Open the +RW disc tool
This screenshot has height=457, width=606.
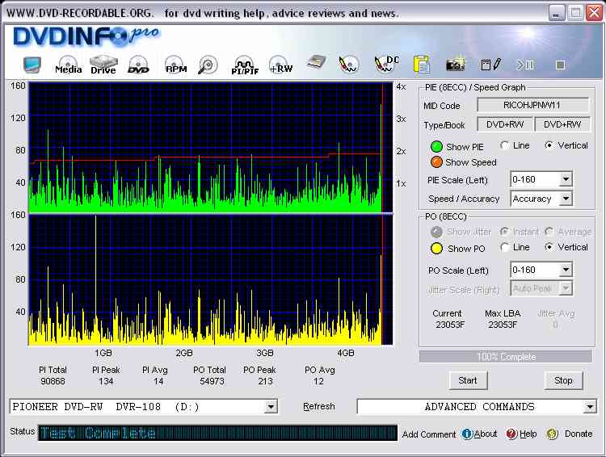(x=280, y=65)
